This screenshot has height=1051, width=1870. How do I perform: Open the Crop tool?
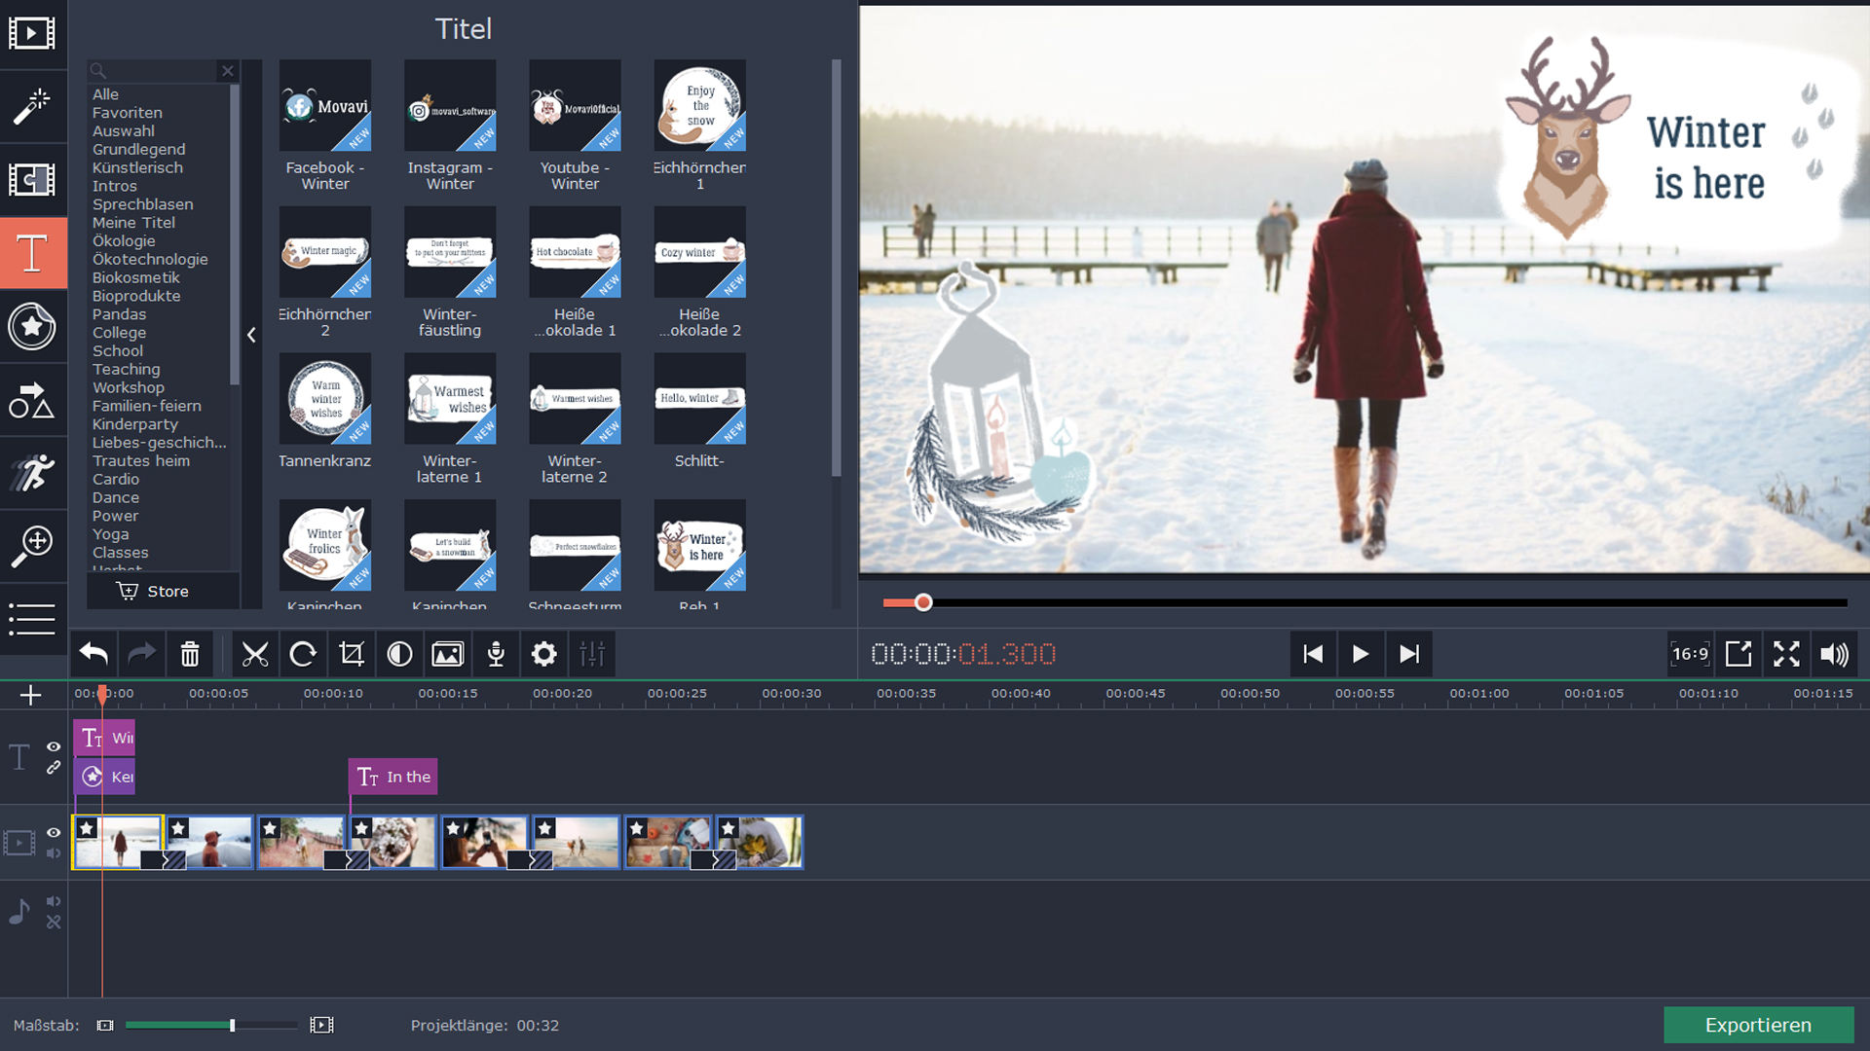click(x=352, y=654)
